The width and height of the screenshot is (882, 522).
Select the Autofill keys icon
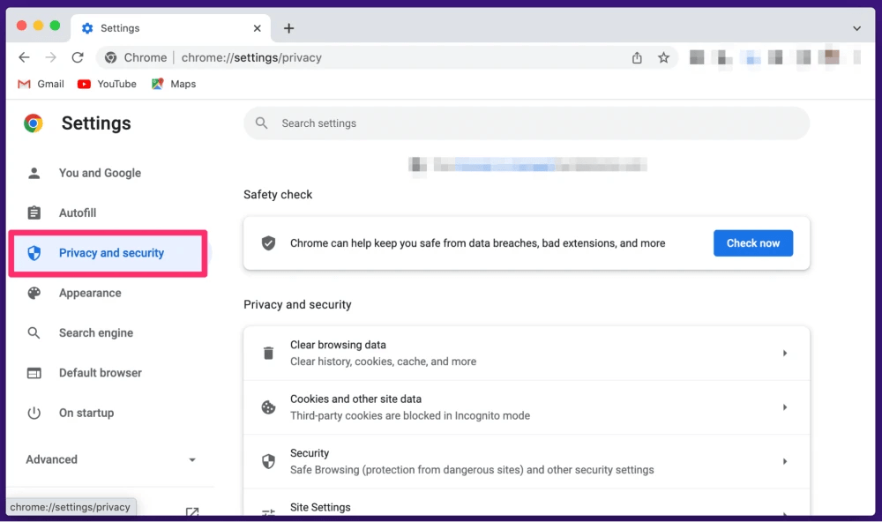click(x=34, y=213)
